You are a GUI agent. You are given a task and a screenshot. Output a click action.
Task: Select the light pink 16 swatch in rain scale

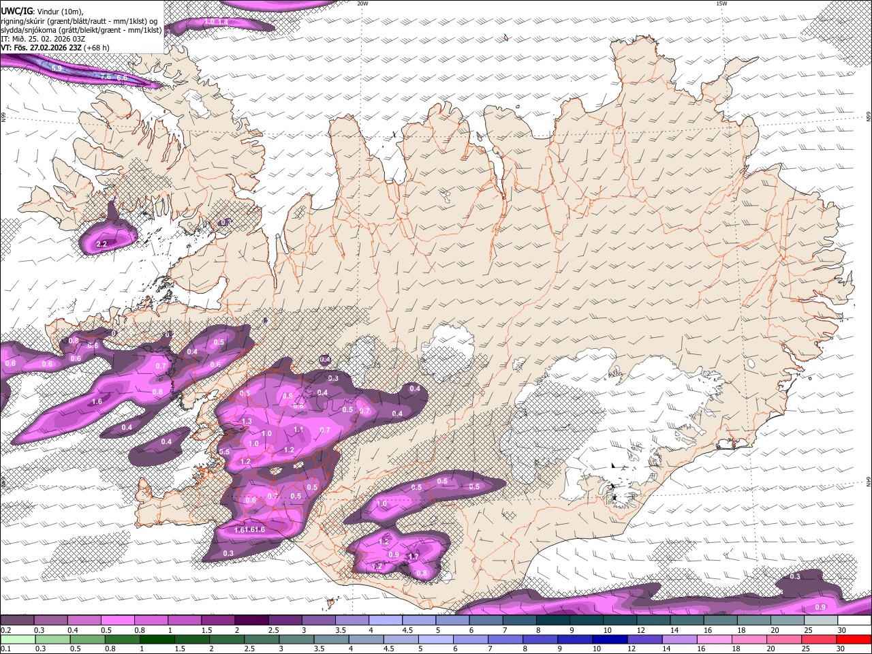click(x=715, y=639)
